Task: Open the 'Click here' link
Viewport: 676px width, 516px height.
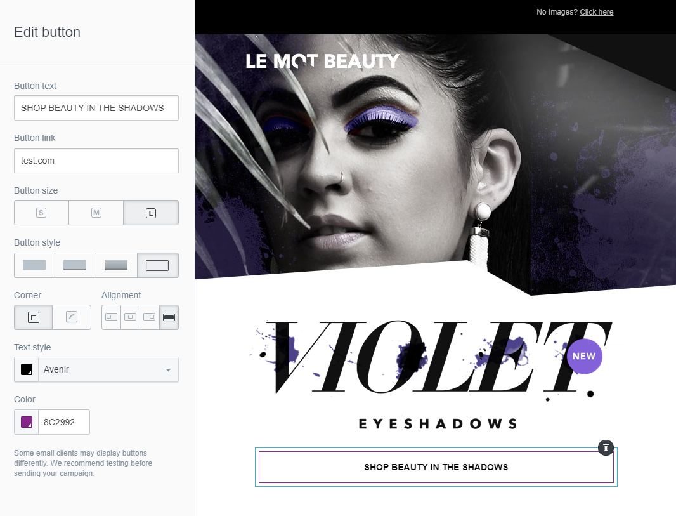Action: point(596,12)
